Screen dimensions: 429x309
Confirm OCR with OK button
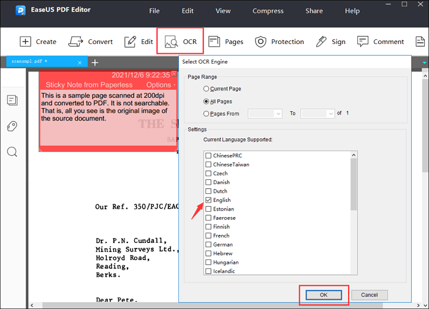pos(324,295)
